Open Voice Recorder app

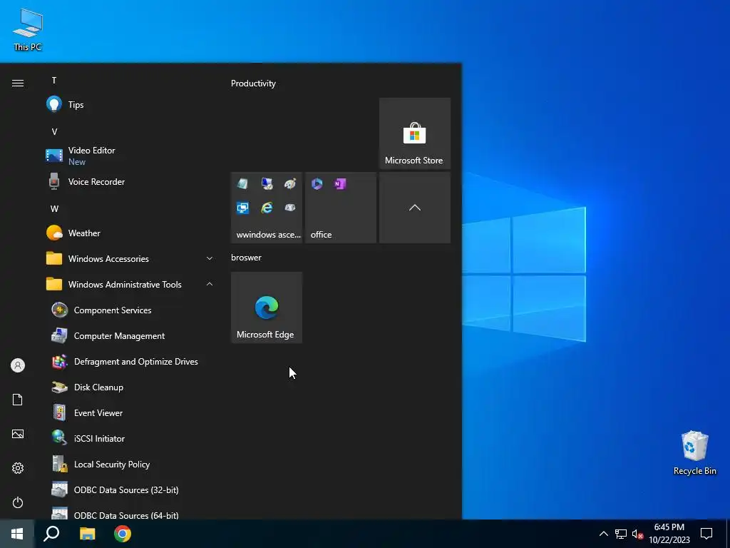tap(130, 182)
